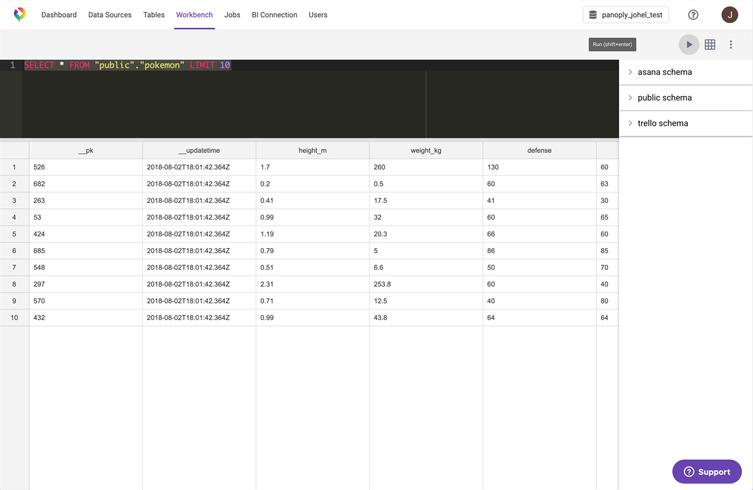
Task: Click the table grid view icon
Action: click(710, 44)
